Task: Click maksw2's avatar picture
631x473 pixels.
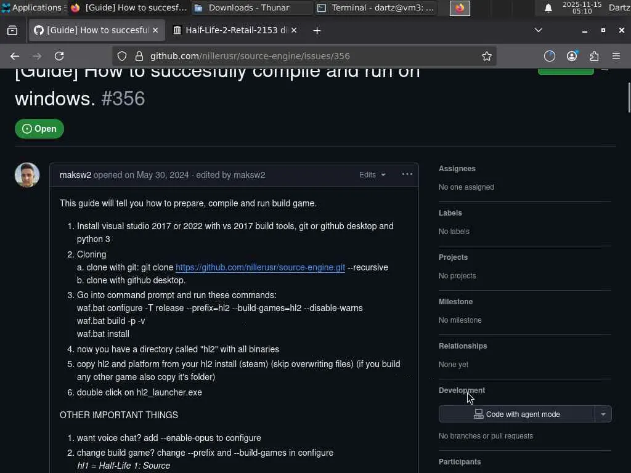Action: tap(27, 175)
